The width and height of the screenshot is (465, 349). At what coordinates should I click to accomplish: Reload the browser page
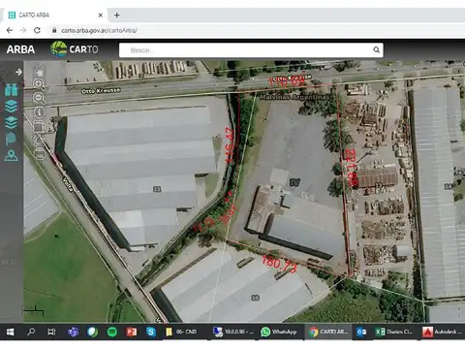tap(37, 30)
